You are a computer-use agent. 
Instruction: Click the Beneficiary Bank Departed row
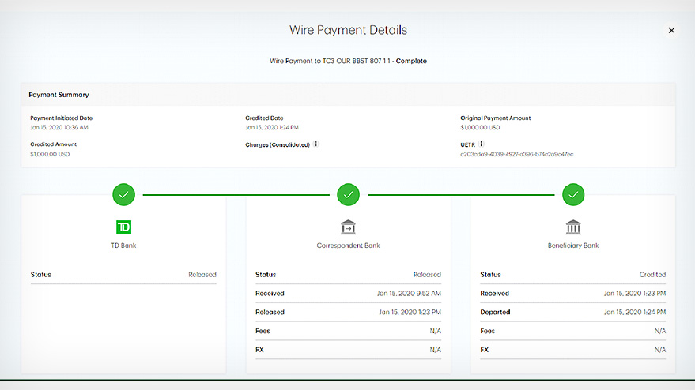tap(572, 312)
